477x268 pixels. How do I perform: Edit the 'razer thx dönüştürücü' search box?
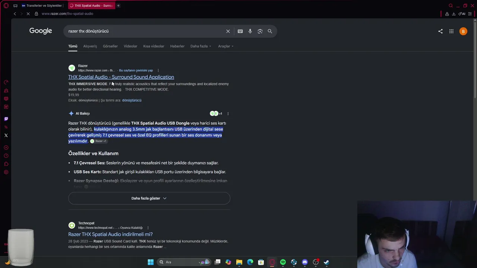tap(145, 31)
